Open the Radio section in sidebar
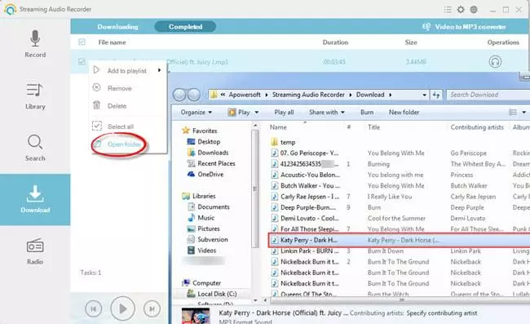530x324 pixels. pyautogui.click(x=35, y=251)
